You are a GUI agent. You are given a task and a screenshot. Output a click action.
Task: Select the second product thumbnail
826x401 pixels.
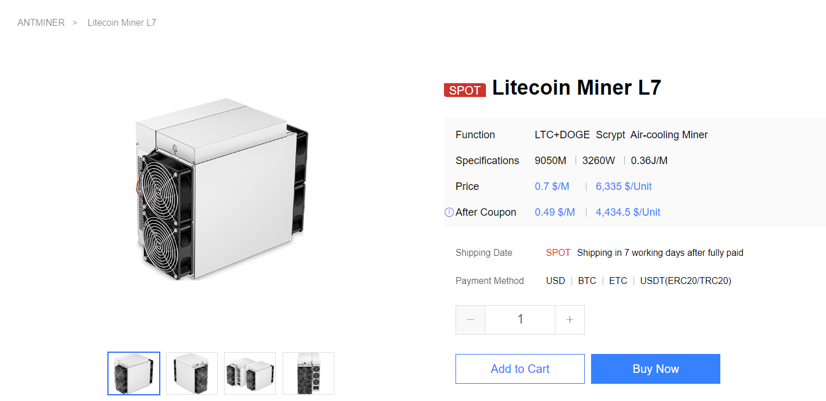(x=192, y=373)
